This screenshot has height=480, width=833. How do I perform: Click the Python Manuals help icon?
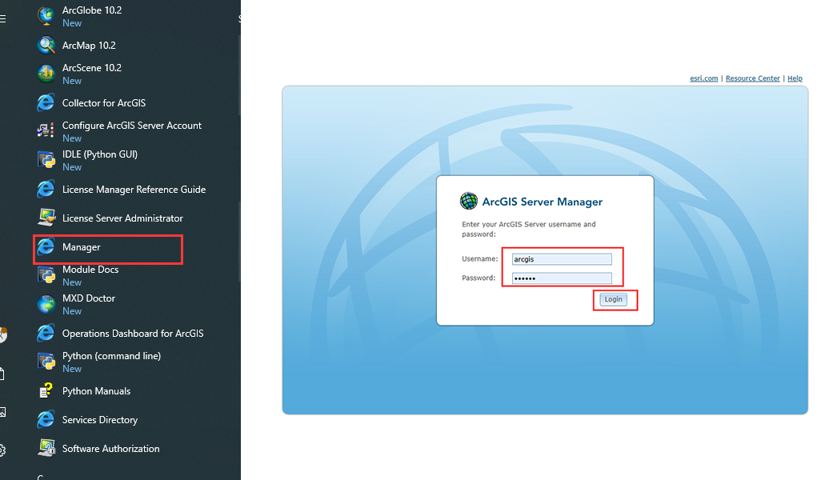[46, 390]
